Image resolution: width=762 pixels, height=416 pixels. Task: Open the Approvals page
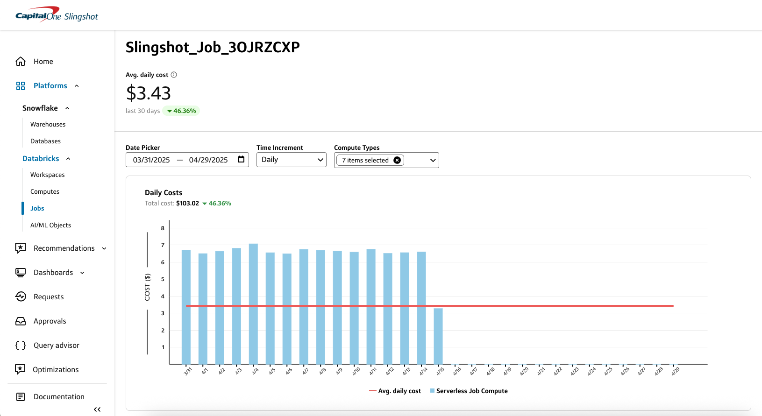point(50,321)
